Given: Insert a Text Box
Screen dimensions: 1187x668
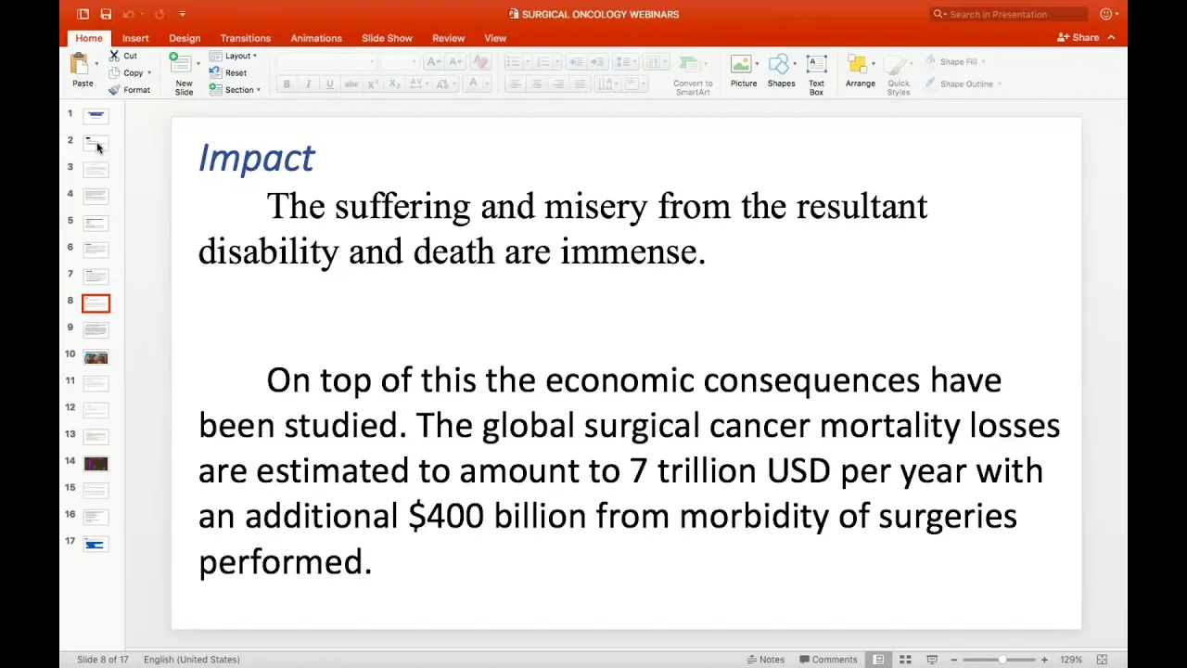Looking at the screenshot, I should (816, 74).
